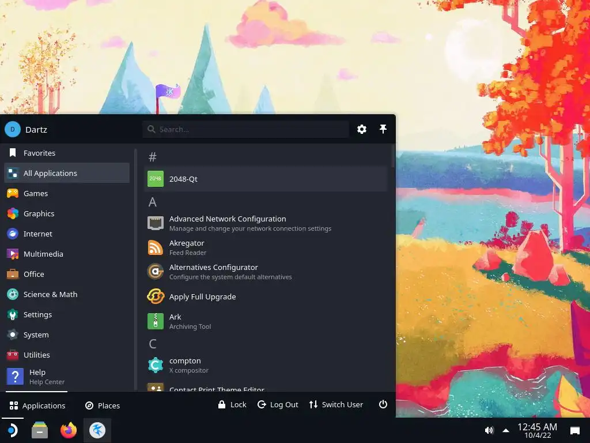Select the Favorites category
Image resolution: width=590 pixels, height=443 pixels.
coord(67,153)
